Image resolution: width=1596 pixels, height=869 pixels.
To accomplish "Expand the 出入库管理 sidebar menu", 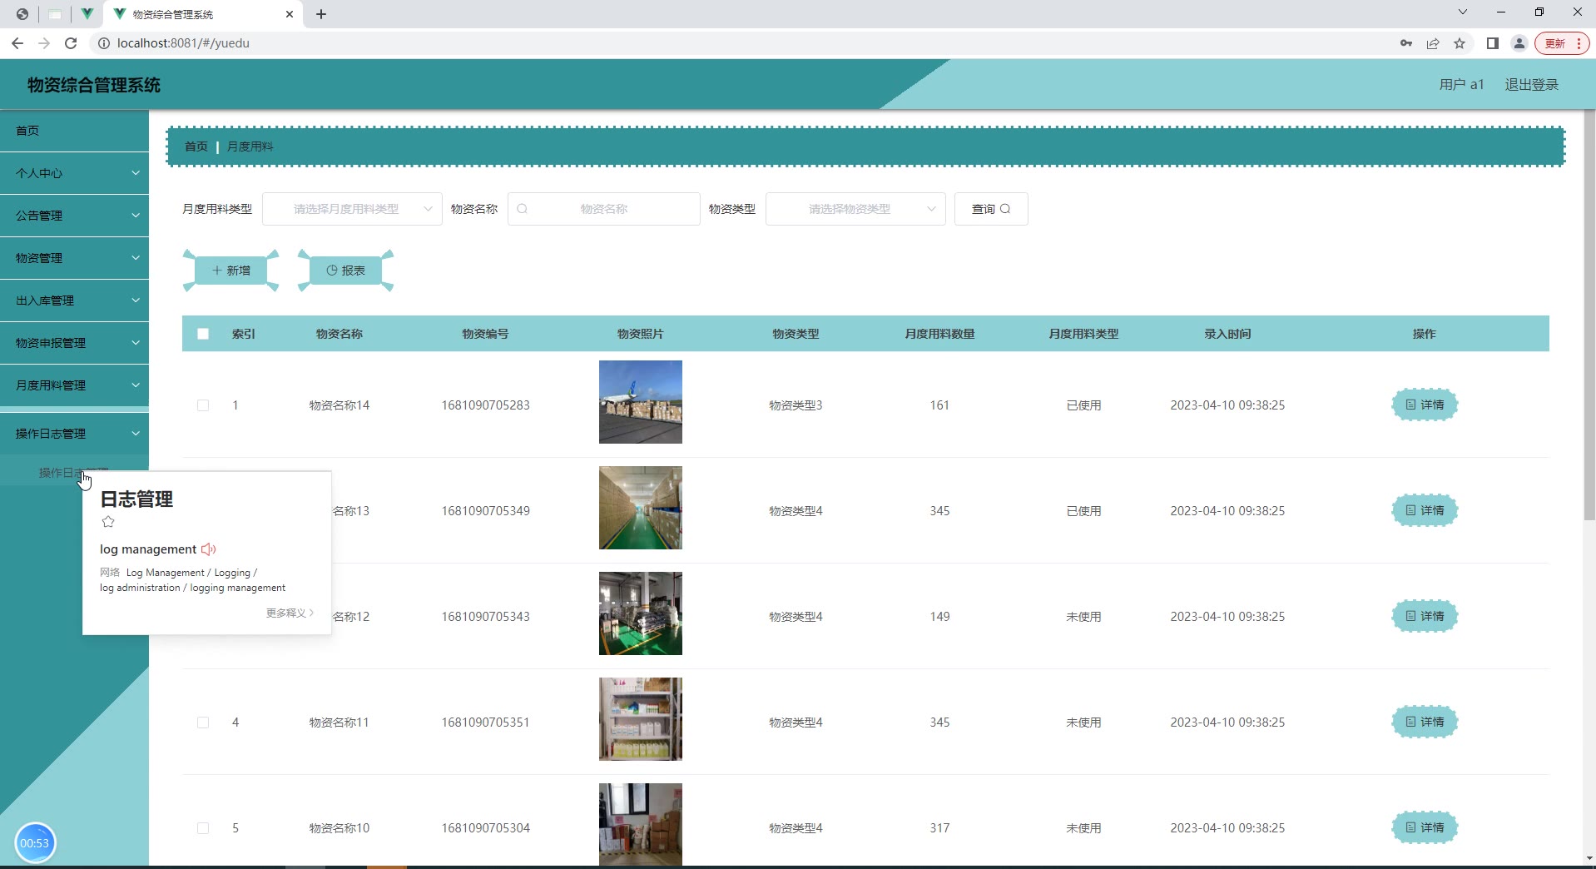I will [74, 300].
